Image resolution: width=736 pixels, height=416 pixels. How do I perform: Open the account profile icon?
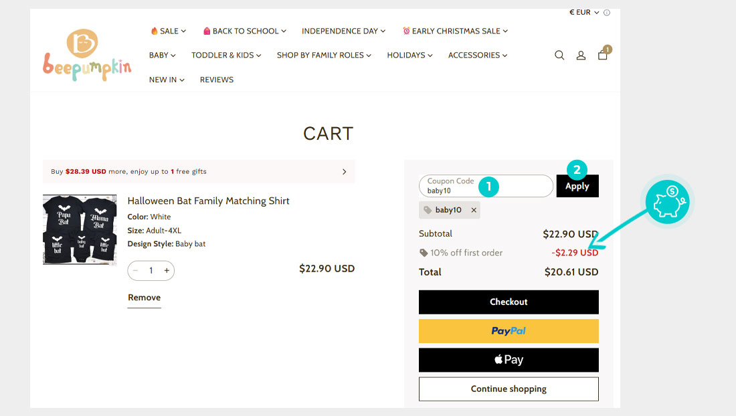581,56
